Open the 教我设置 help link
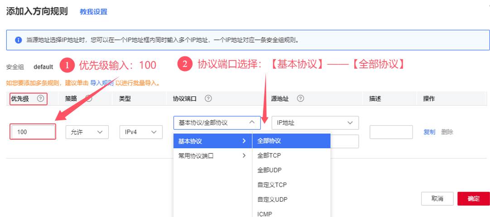The height and width of the screenshot is (217, 490). click(x=94, y=12)
